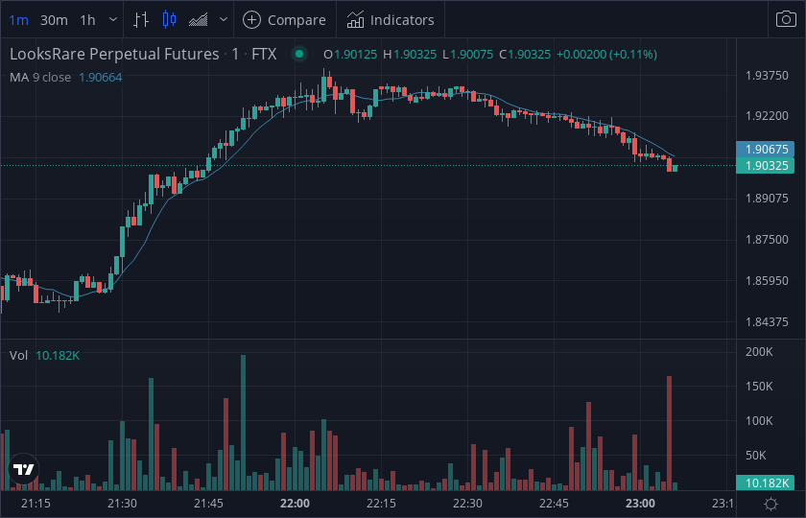The image size is (806, 518).
Task: Click the Vol indicator legend label
Action: click(18, 356)
